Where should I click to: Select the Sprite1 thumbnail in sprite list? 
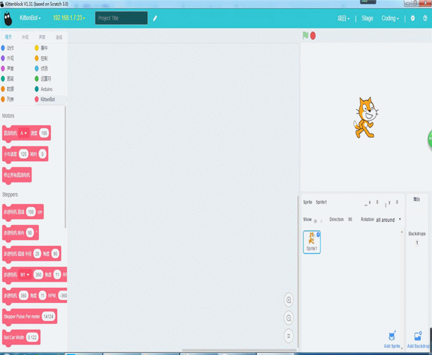pos(312,242)
